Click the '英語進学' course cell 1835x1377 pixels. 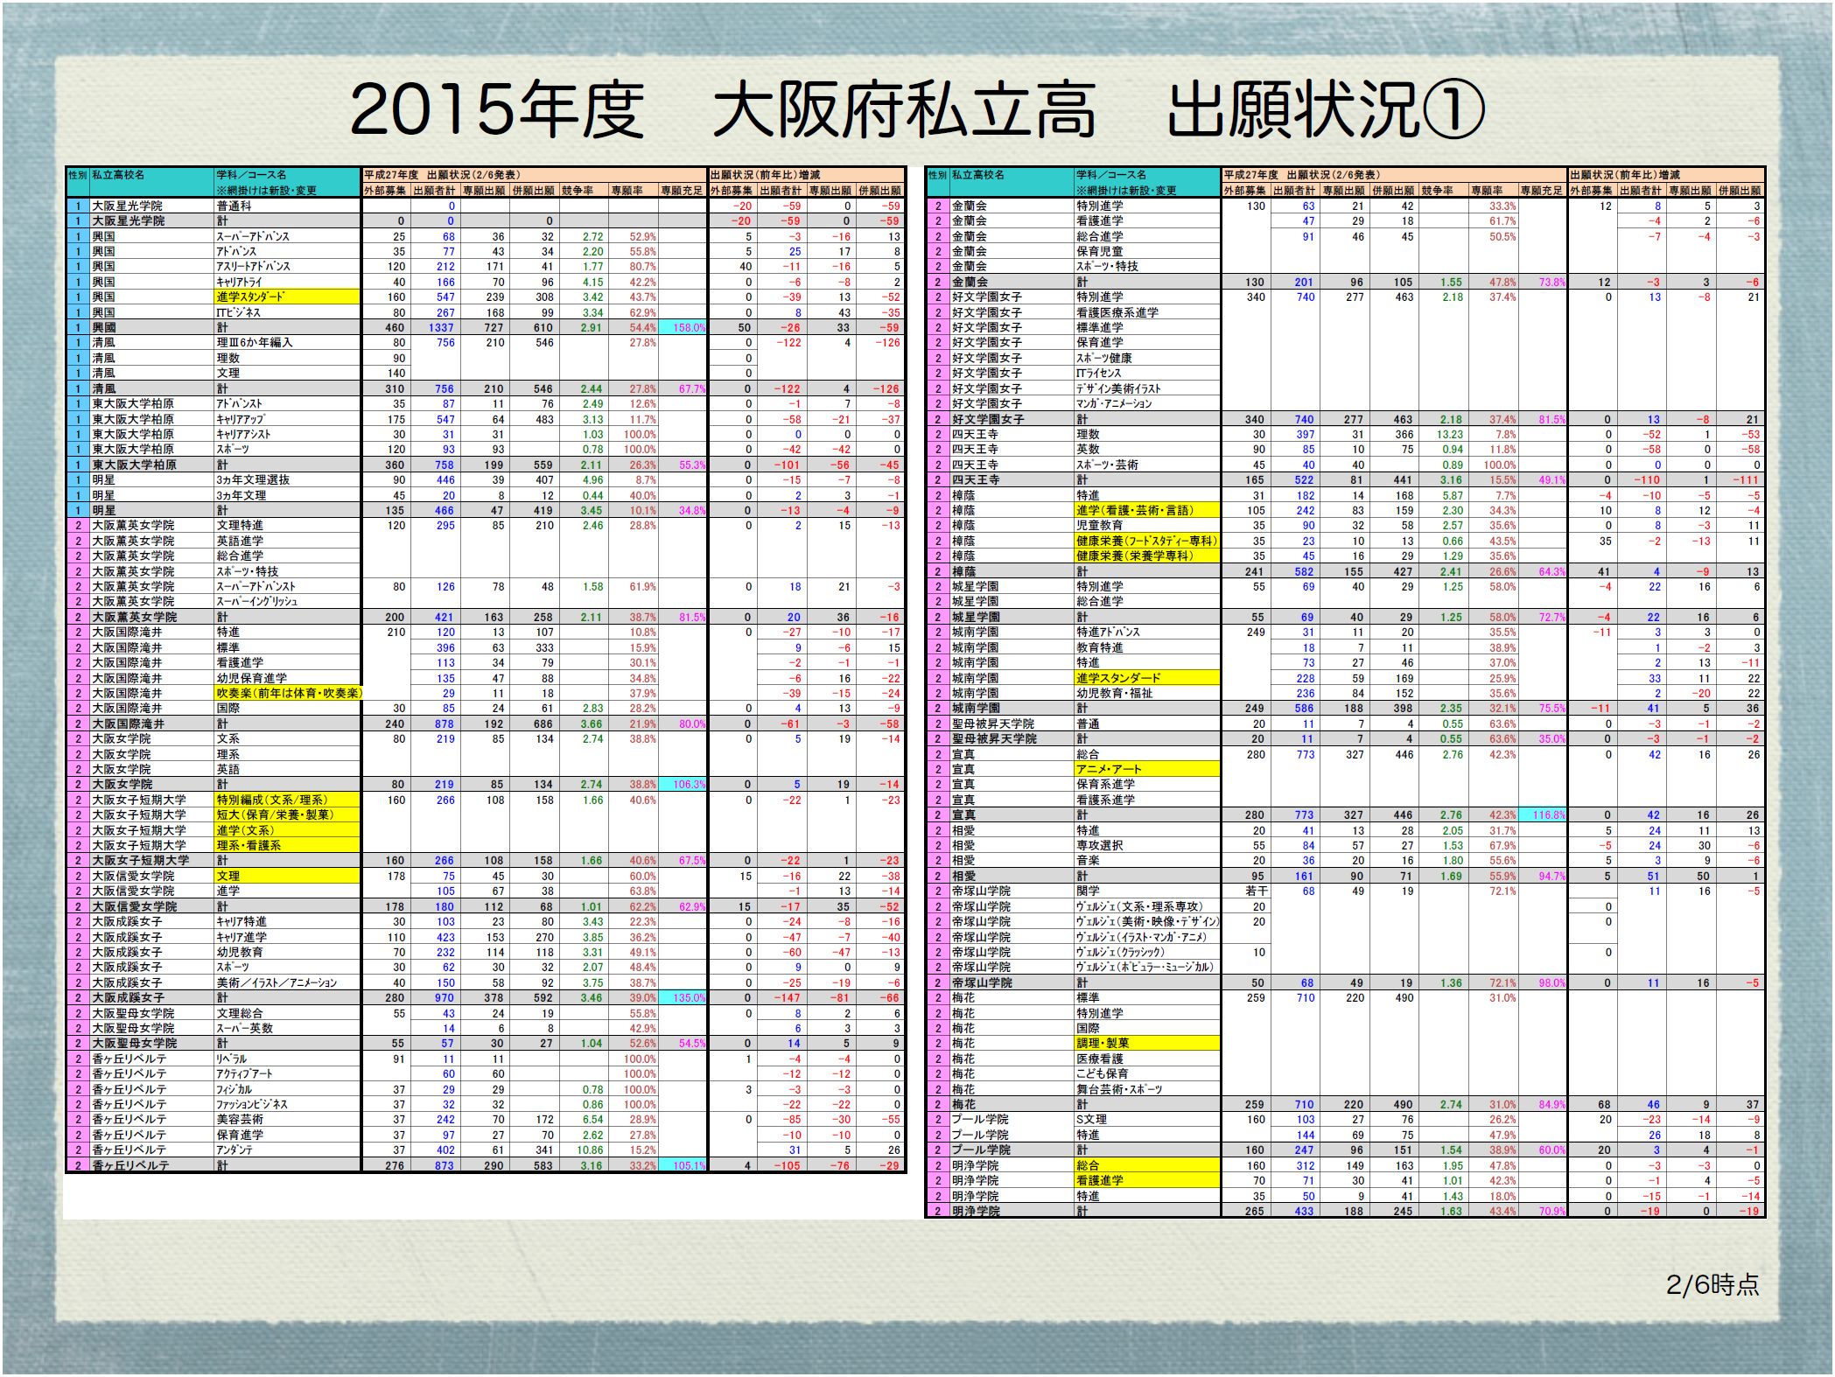coord(288,541)
